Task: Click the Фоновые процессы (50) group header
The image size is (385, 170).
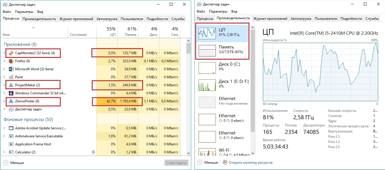Action: [28, 120]
